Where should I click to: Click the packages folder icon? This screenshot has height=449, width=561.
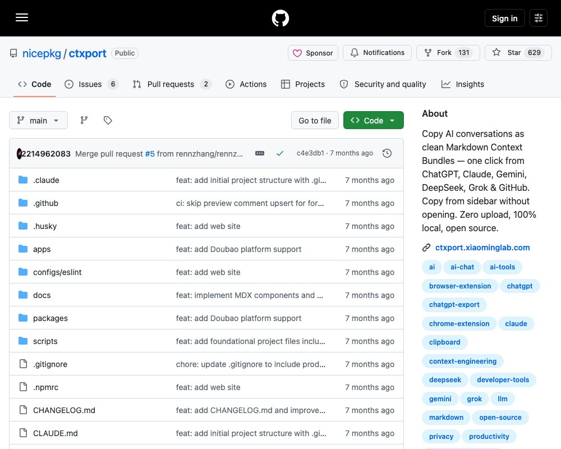click(x=23, y=318)
